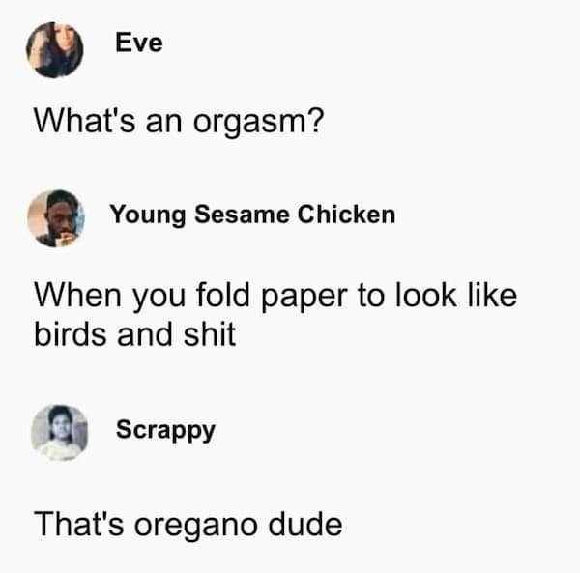The image size is (580, 573).
Task: Click the line "birds and shit"
Action: pyautogui.click(x=135, y=334)
